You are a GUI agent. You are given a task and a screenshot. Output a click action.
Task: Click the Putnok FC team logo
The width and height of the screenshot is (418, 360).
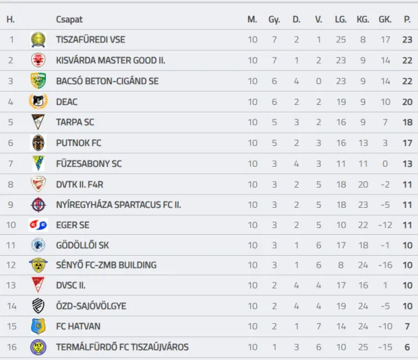(x=38, y=143)
